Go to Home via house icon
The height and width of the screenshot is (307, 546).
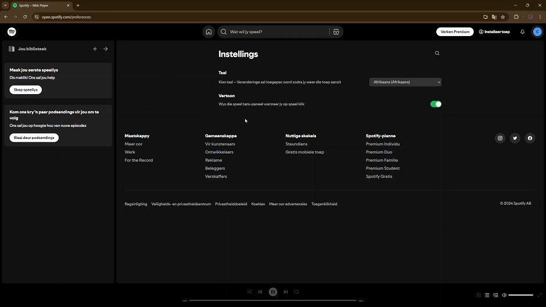point(209,32)
